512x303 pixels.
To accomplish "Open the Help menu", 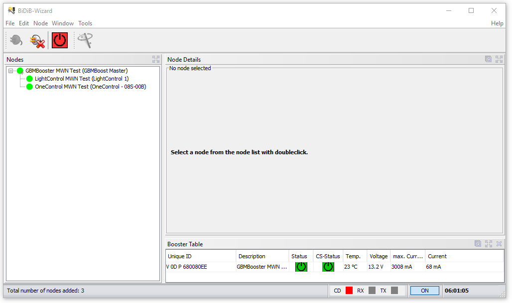I will (x=497, y=23).
